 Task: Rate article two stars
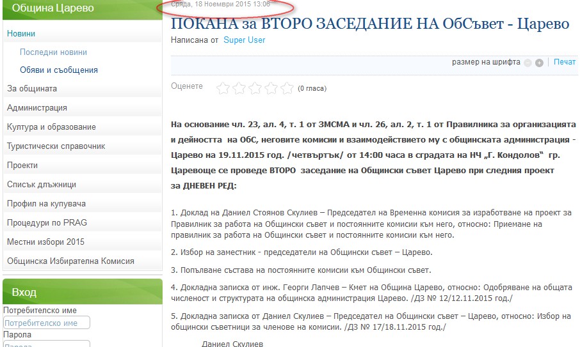click(239, 88)
